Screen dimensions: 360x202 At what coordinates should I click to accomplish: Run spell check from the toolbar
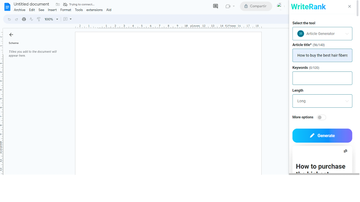(x=31, y=19)
